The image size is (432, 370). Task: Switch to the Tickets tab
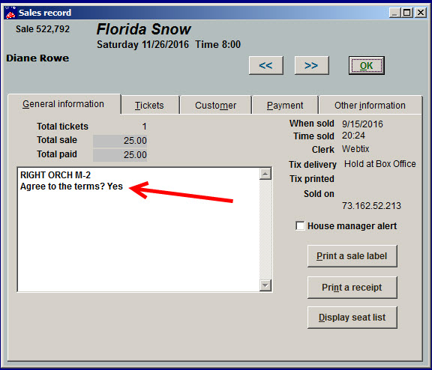pos(149,106)
